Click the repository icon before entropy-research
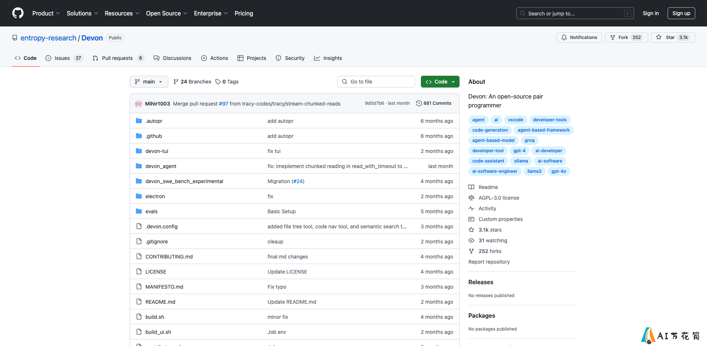The height and width of the screenshot is (346, 707). click(15, 38)
